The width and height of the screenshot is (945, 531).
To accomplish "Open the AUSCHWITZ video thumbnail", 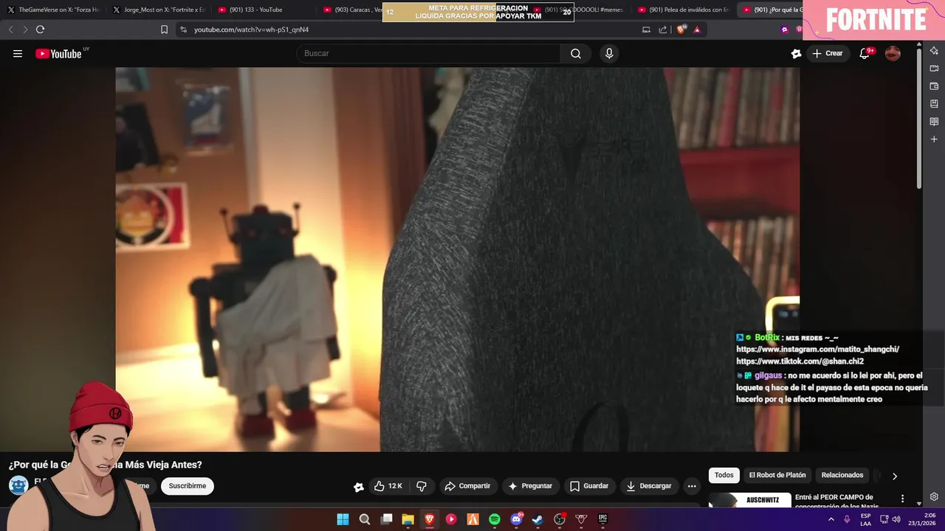I will tap(750, 500).
